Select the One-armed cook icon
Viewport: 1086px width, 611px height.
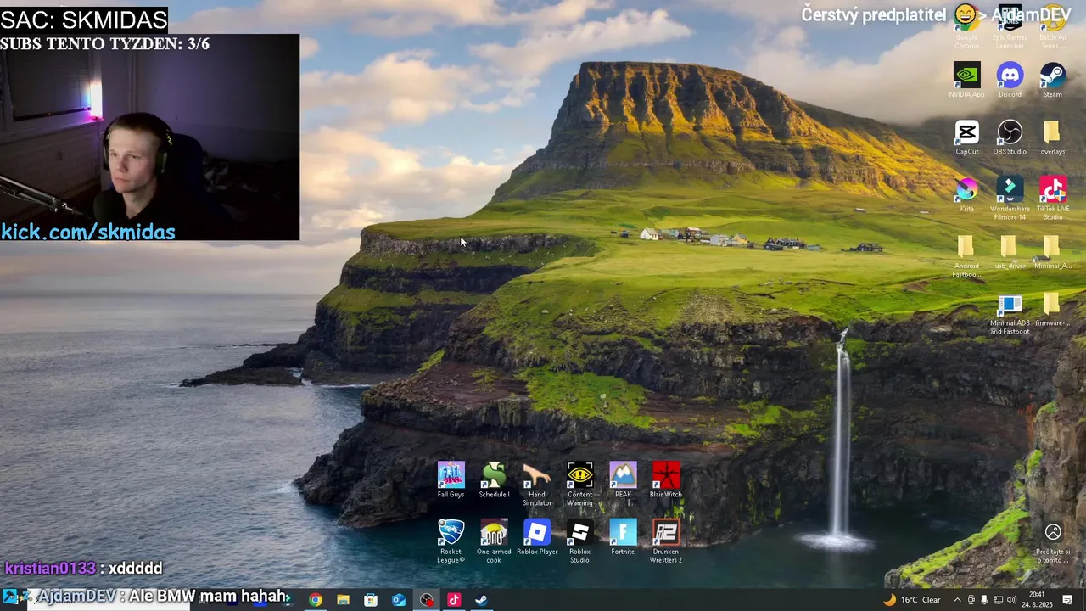tap(494, 541)
